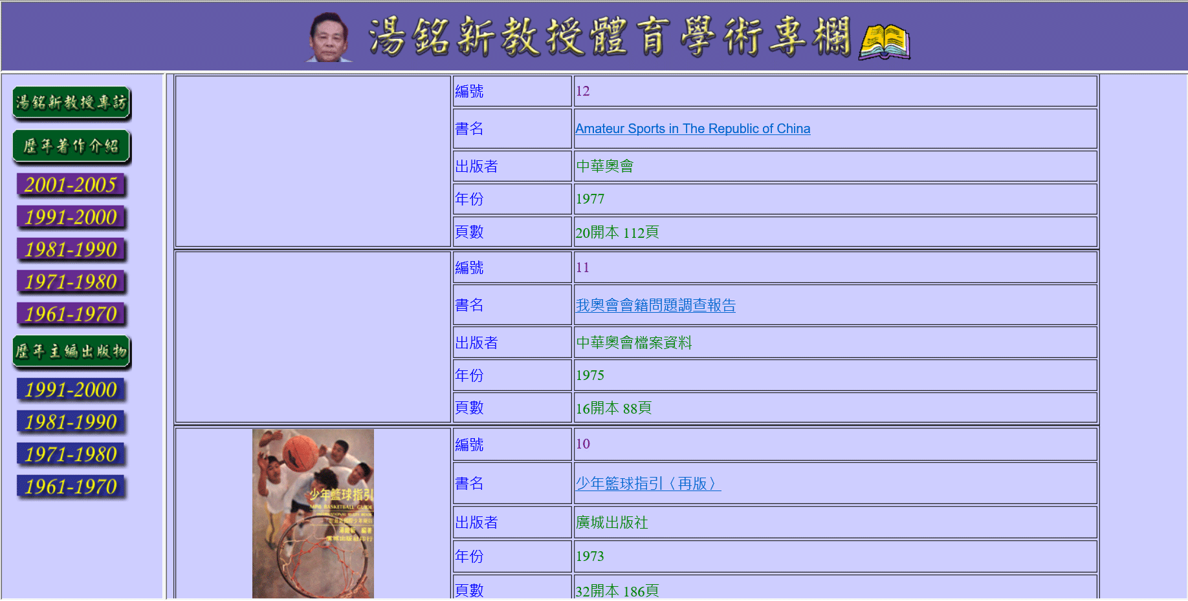This screenshot has height=601, width=1188.
Task: Go to the blue 1971-1980 edited publications button
Action: [71, 455]
